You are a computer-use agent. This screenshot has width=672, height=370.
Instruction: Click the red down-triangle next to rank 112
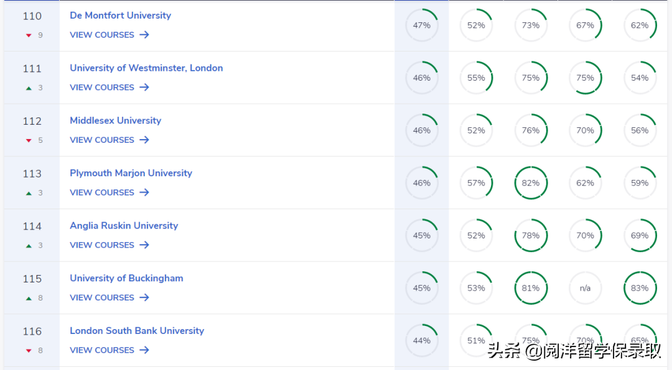[x=29, y=140]
